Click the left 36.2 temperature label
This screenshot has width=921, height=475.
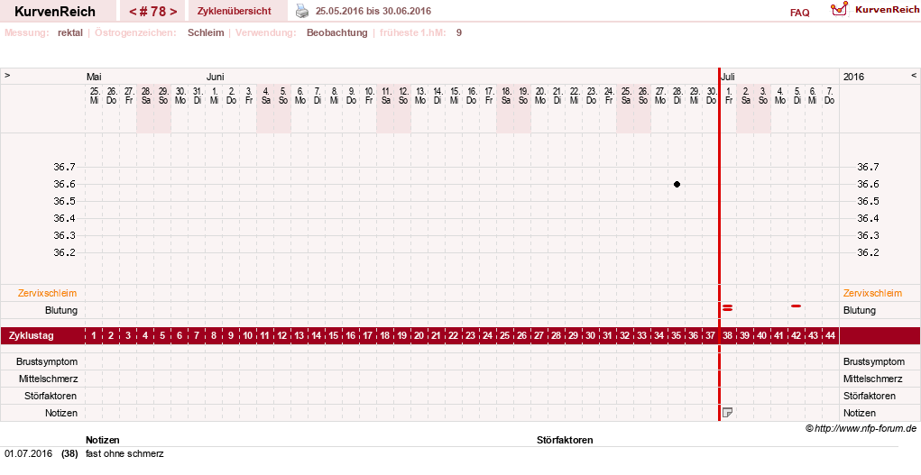coord(65,252)
